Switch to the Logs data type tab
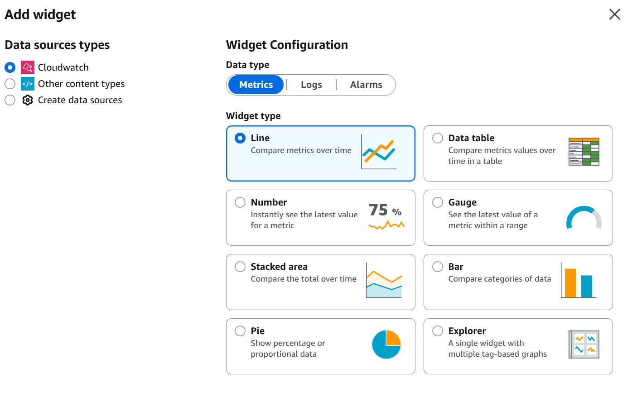Viewport: 632px width, 397px height. click(x=311, y=84)
